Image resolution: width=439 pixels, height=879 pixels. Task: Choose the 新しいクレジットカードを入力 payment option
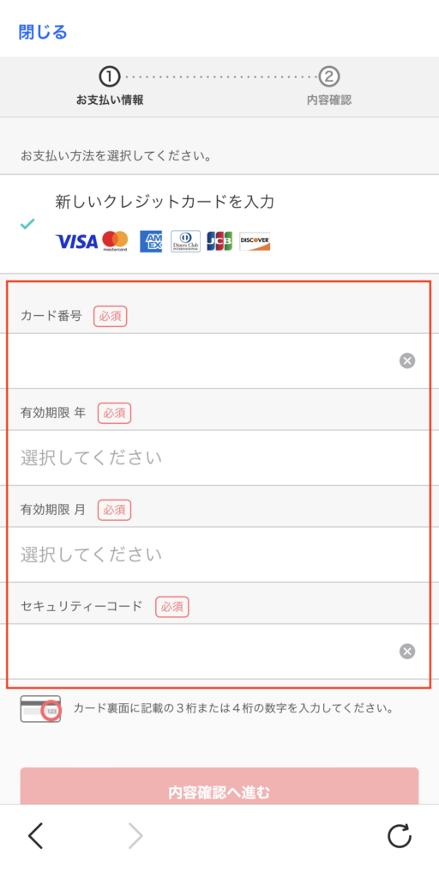point(219,224)
